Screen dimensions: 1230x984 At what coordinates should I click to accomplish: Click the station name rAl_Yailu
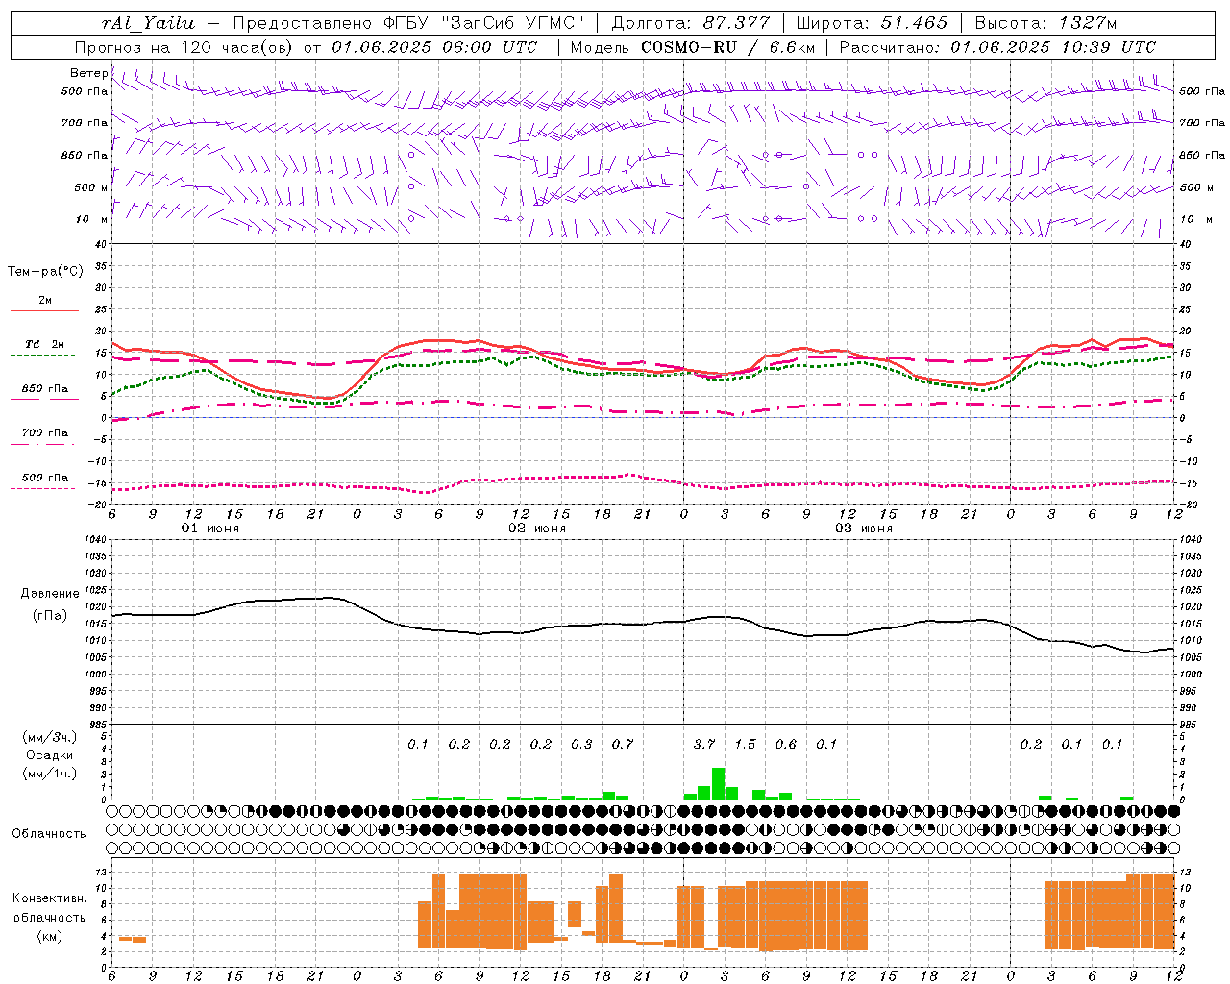(147, 23)
